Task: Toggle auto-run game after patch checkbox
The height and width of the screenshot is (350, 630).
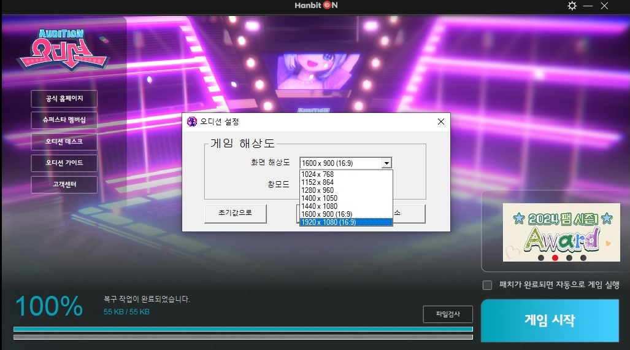Action: coord(487,286)
